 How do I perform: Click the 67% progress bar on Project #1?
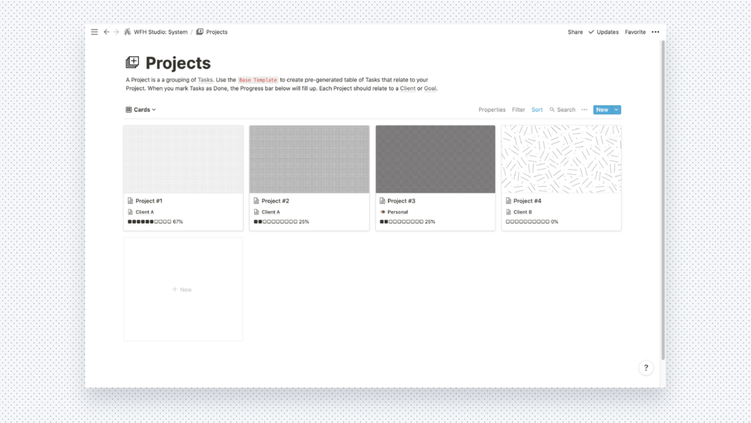155,222
